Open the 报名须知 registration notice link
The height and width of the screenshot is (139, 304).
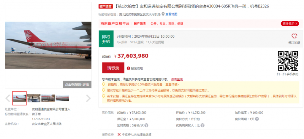click(137, 68)
